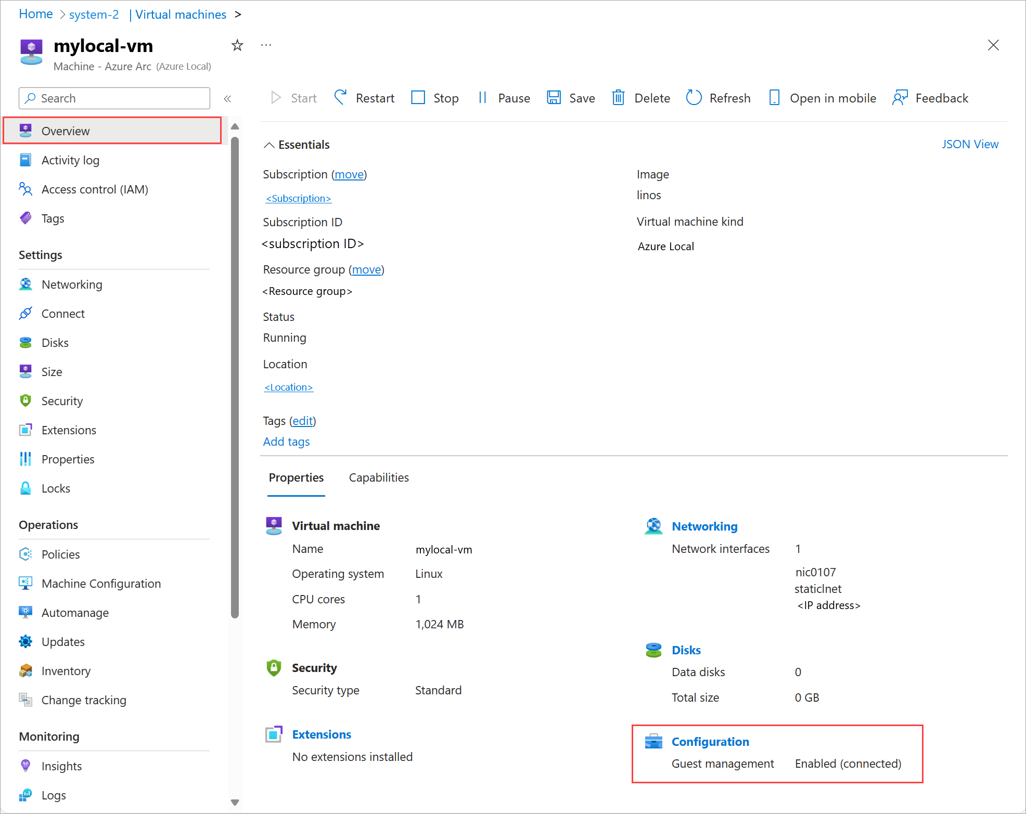Click the Add tags link
Image resolution: width=1026 pixels, height=814 pixels.
click(x=286, y=442)
